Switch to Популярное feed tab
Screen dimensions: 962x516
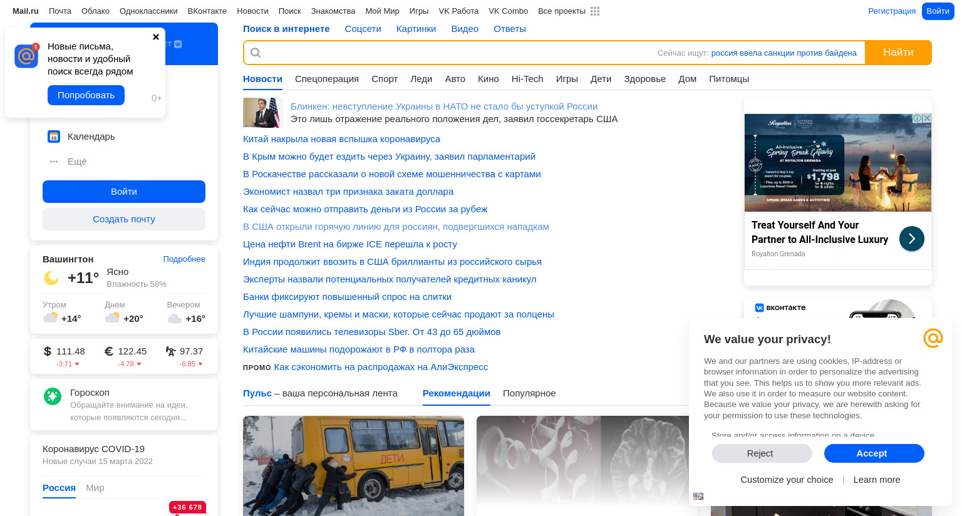point(529,393)
